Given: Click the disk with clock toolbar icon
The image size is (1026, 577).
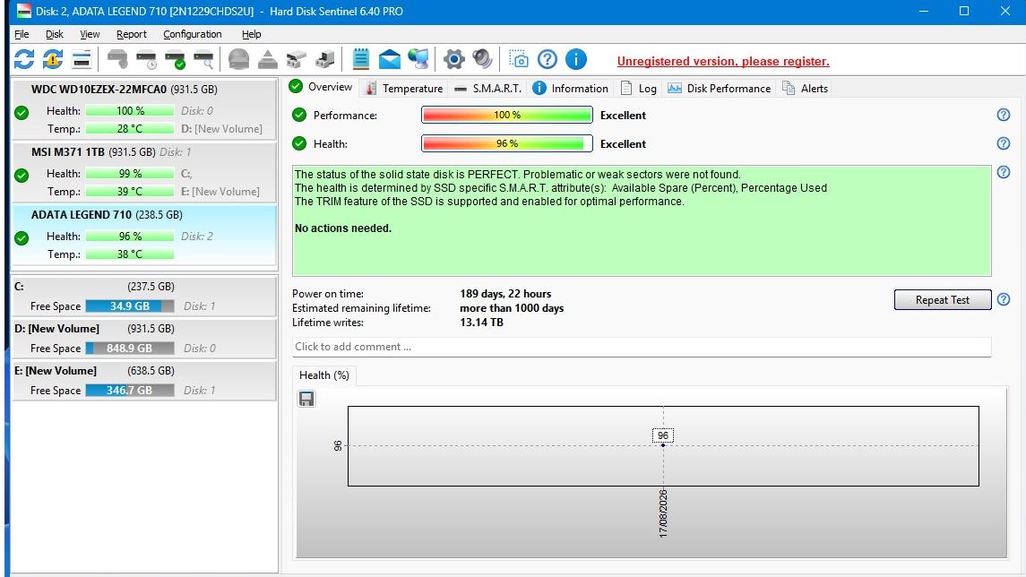Looking at the screenshot, I should [146, 59].
